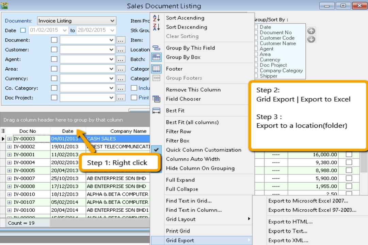Click the Company Name column header
The height and width of the screenshot is (245, 368).
117,131
